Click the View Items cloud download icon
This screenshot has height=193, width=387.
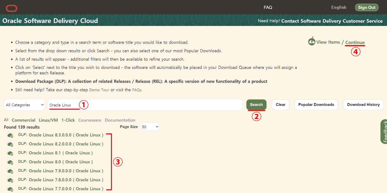[312, 42]
